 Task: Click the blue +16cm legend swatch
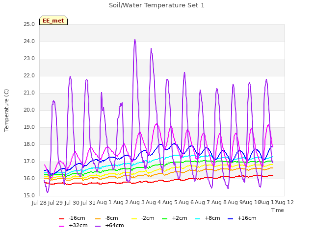point(231,219)
